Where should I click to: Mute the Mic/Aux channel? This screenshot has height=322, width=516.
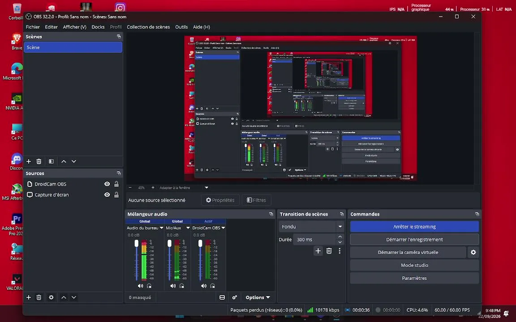[x=173, y=286]
